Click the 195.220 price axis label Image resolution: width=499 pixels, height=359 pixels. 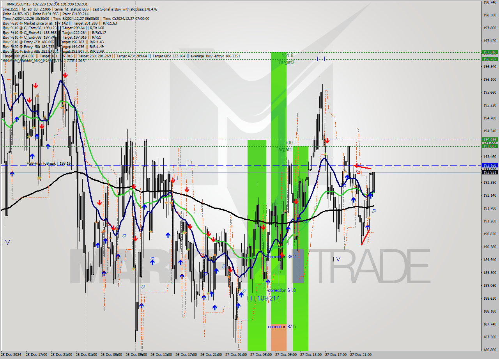tap(490, 105)
